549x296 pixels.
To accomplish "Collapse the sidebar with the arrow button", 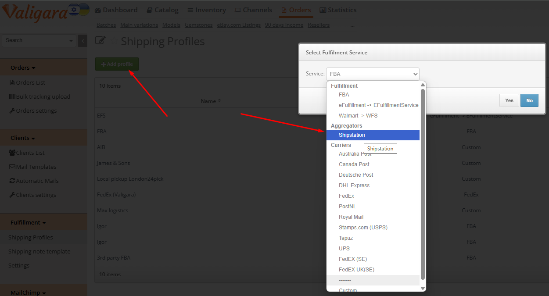I will coord(83,40).
